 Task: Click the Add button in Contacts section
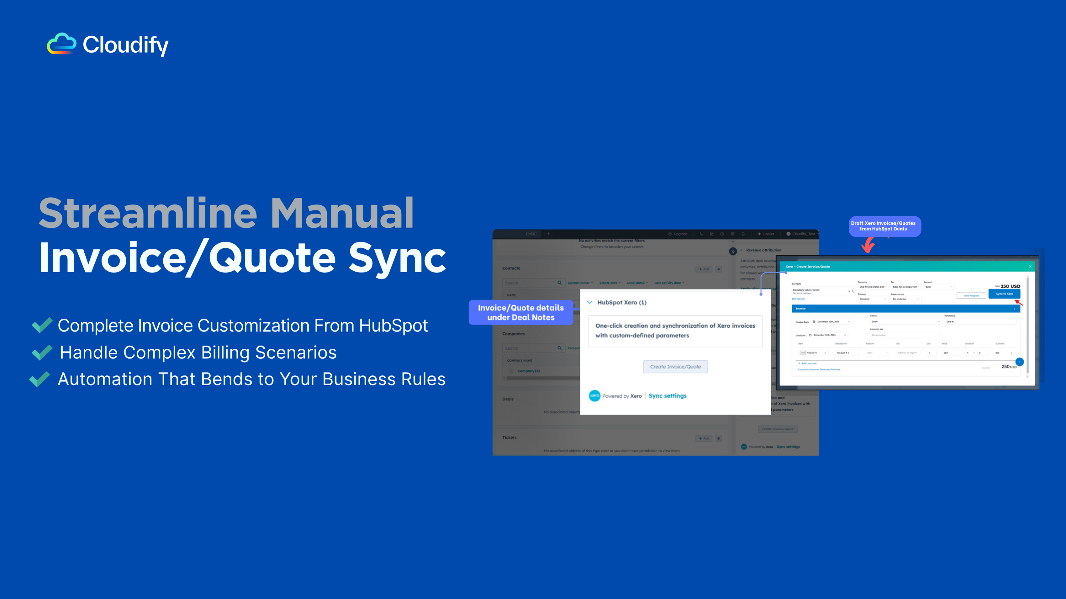pyautogui.click(x=704, y=269)
